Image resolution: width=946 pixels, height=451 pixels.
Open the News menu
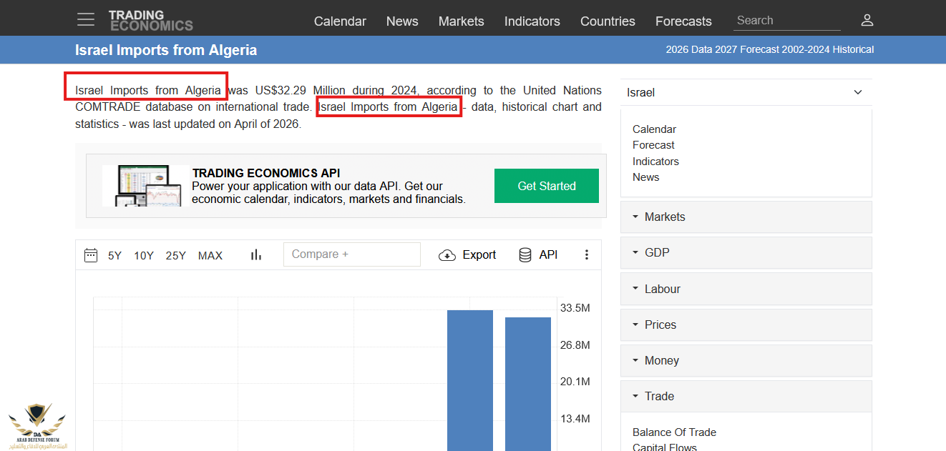tap(402, 21)
